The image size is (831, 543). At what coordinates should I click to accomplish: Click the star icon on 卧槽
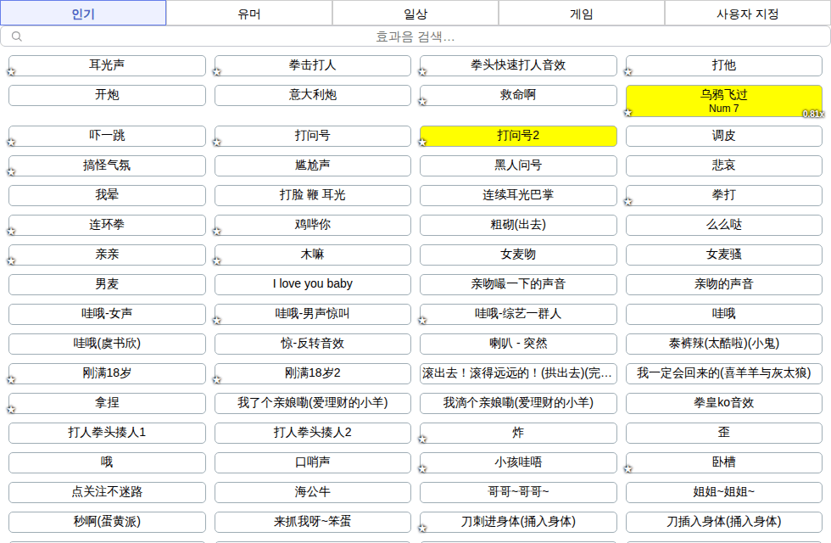coord(628,468)
